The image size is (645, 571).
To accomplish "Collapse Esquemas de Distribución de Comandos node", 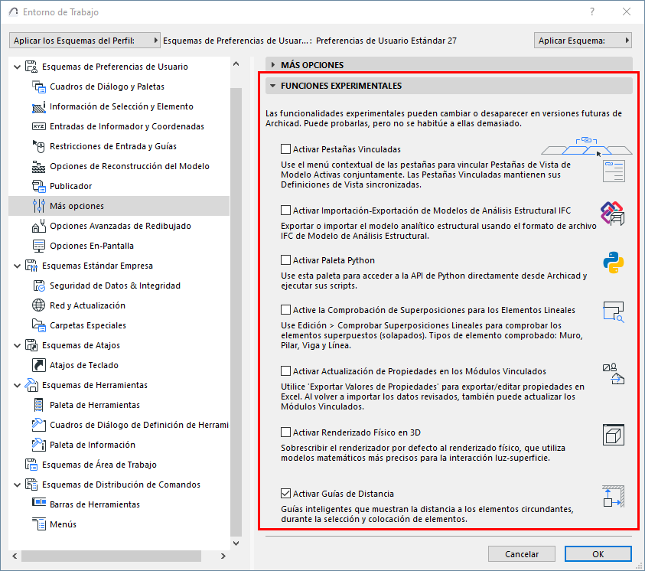I will click(18, 485).
